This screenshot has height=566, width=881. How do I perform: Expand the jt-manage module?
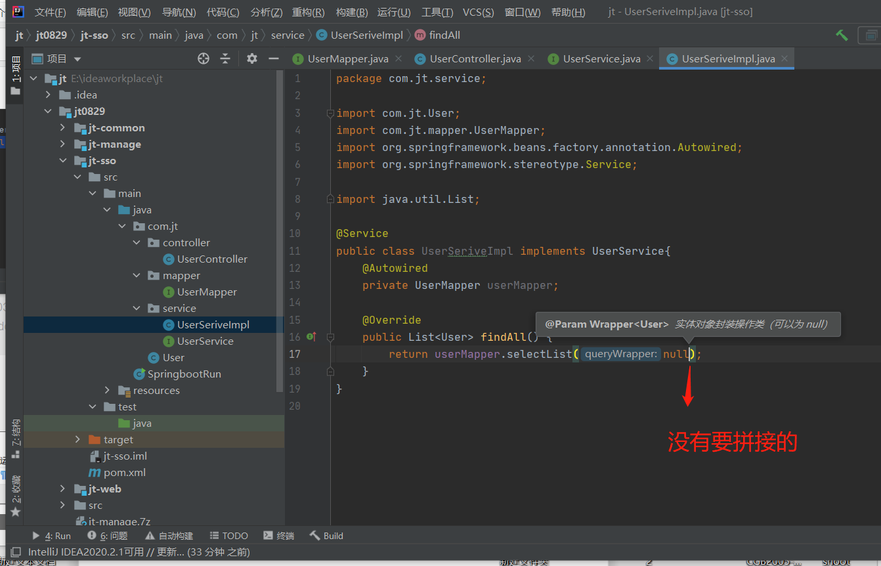pyautogui.click(x=62, y=144)
